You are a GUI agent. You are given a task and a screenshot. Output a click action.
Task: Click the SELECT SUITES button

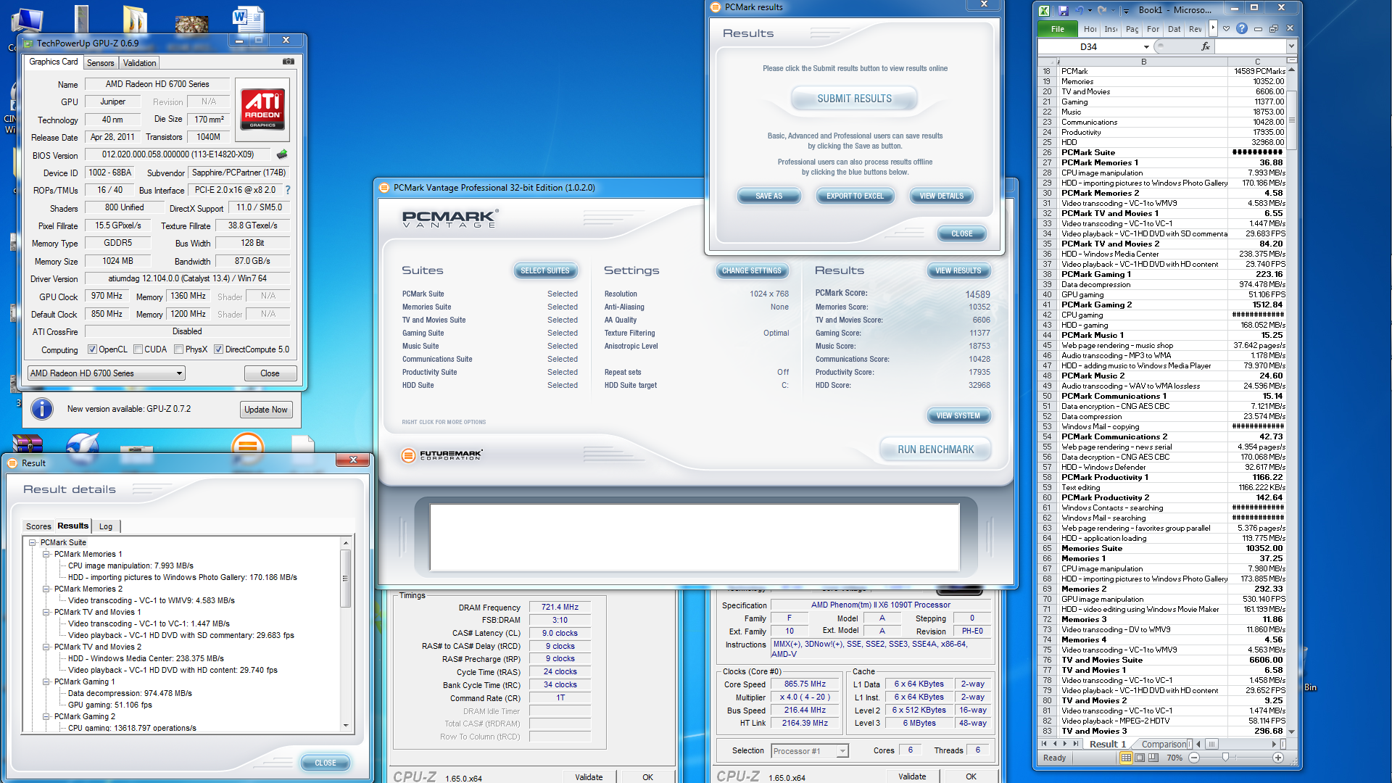point(545,270)
